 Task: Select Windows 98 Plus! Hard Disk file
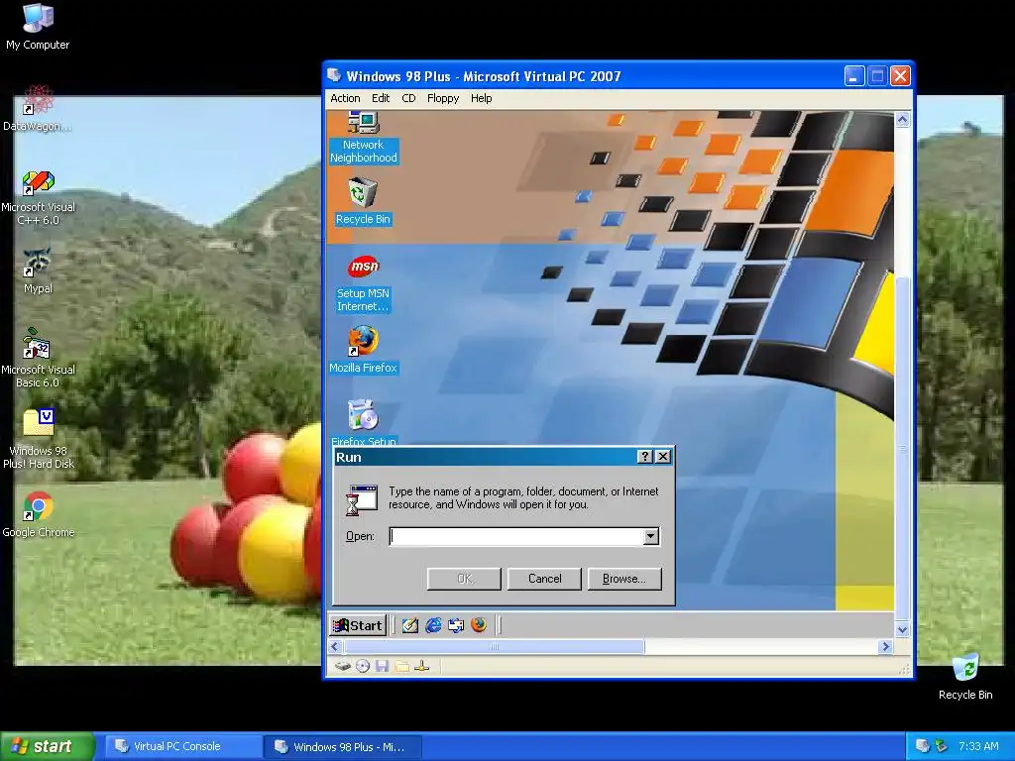click(x=39, y=439)
